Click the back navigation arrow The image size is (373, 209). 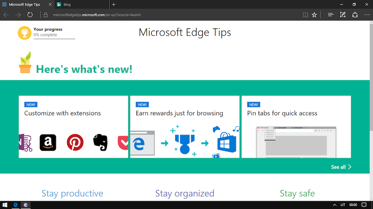point(6,15)
